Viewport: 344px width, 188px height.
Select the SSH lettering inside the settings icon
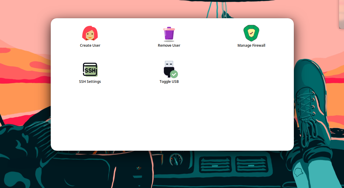tap(91, 70)
